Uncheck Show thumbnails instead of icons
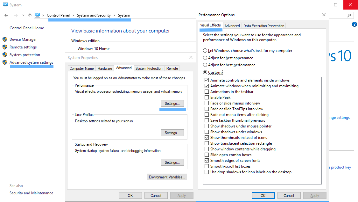Screen dimensions: 358x202 207,138
